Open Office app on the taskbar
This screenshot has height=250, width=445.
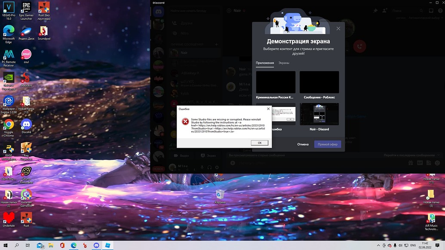pos(62,245)
